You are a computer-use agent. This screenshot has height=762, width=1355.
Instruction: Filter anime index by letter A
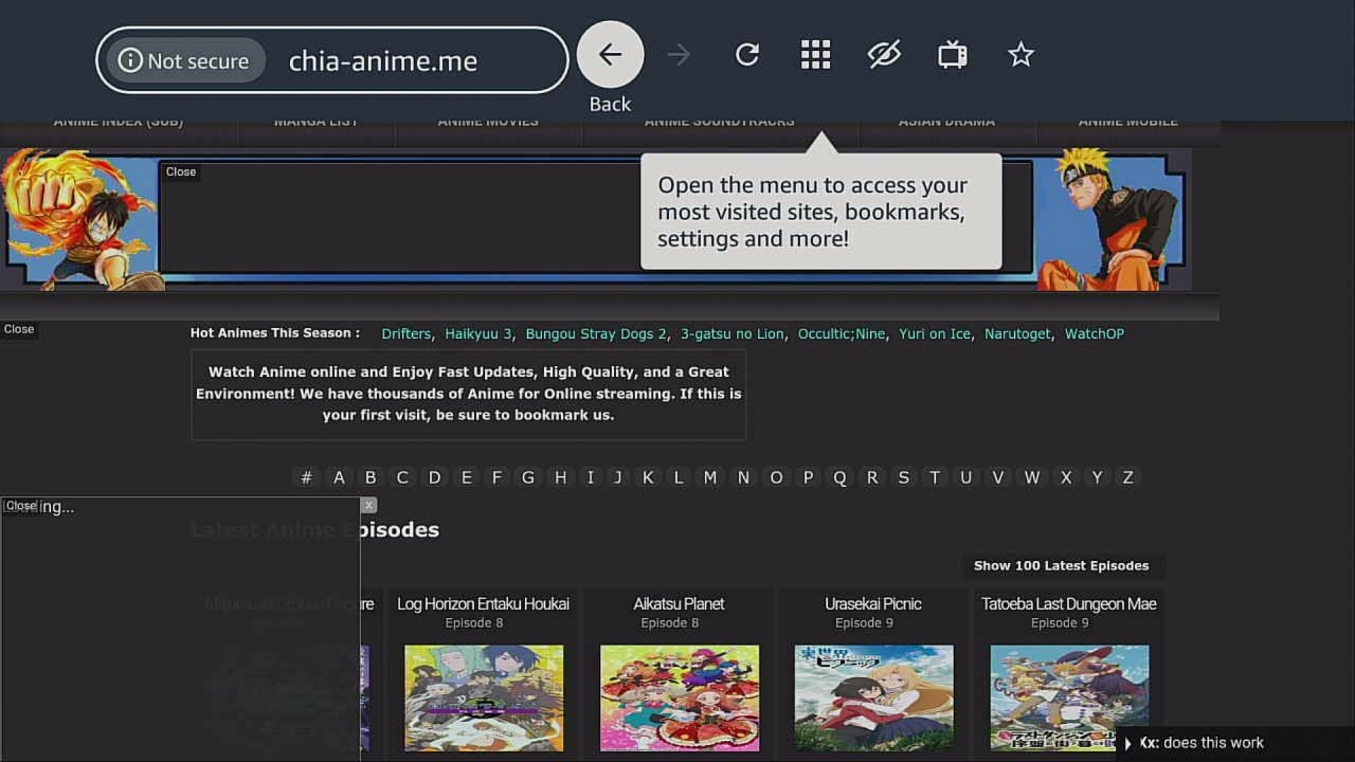coord(339,478)
